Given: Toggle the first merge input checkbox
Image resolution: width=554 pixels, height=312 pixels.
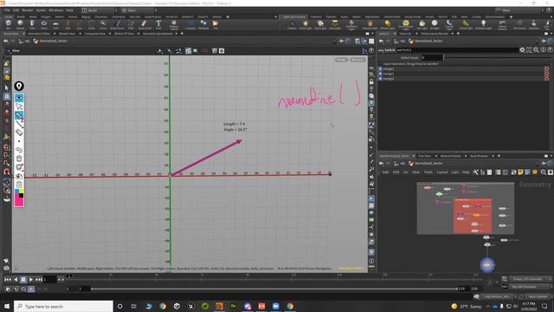Looking at the screenshot, I should point(380,69).
